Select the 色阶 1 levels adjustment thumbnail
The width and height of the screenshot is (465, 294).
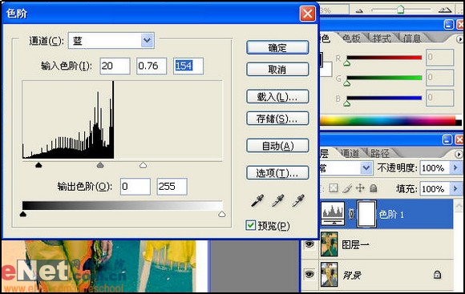333,214
